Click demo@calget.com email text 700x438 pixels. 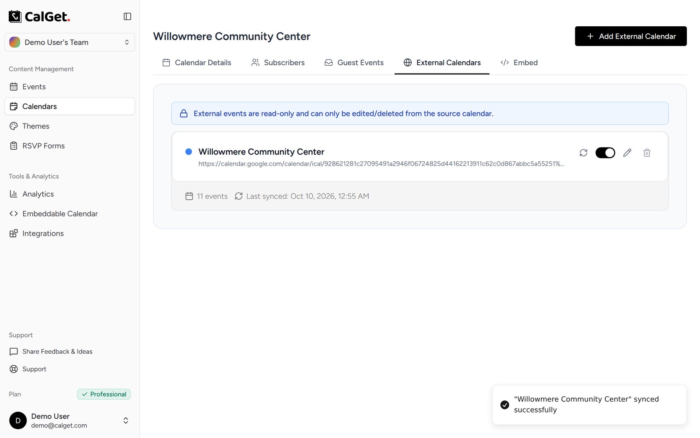pyautogui.click(x=59, y=425)
